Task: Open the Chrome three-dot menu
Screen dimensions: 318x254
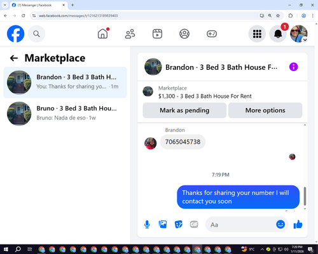Action: point(313,16)
